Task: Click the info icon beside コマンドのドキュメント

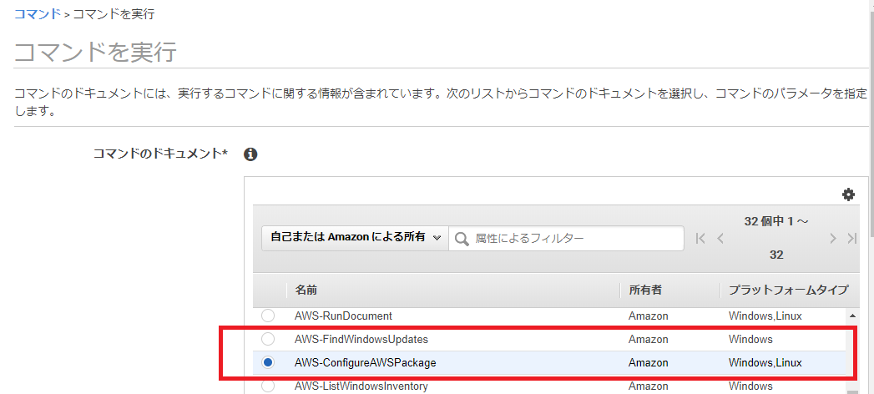Action: point(250,154)
